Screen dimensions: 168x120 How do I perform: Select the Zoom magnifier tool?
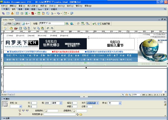click(130, 95)
